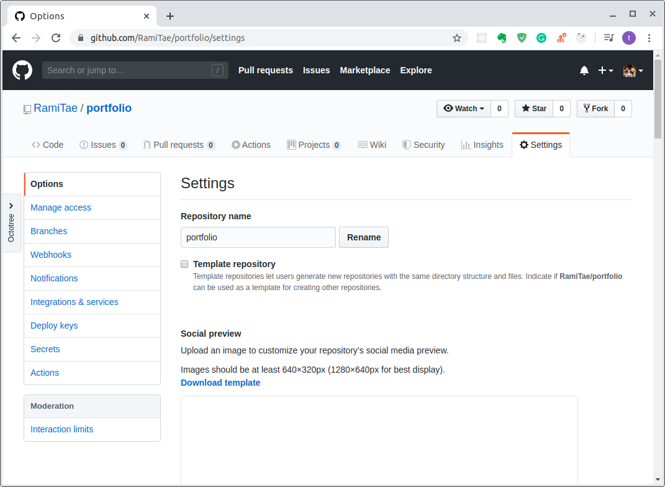Star the portfolio repository
This screenshot has height=487, width=665.
click(x=534, y=109)
